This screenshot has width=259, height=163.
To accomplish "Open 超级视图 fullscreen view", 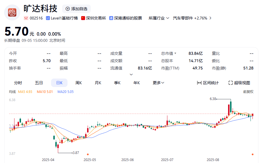I will click(239, 83).
